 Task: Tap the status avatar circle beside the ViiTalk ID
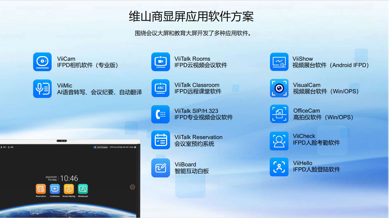135,147
